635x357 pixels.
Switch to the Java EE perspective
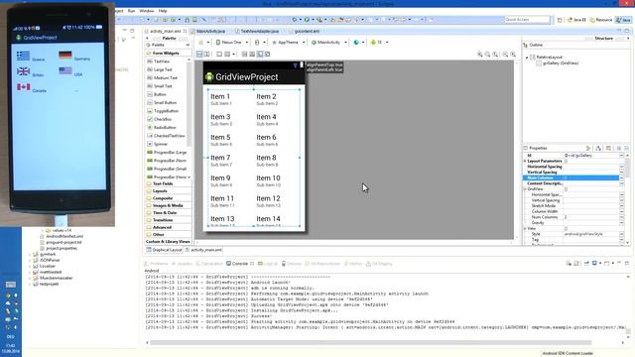pos(577,20)
